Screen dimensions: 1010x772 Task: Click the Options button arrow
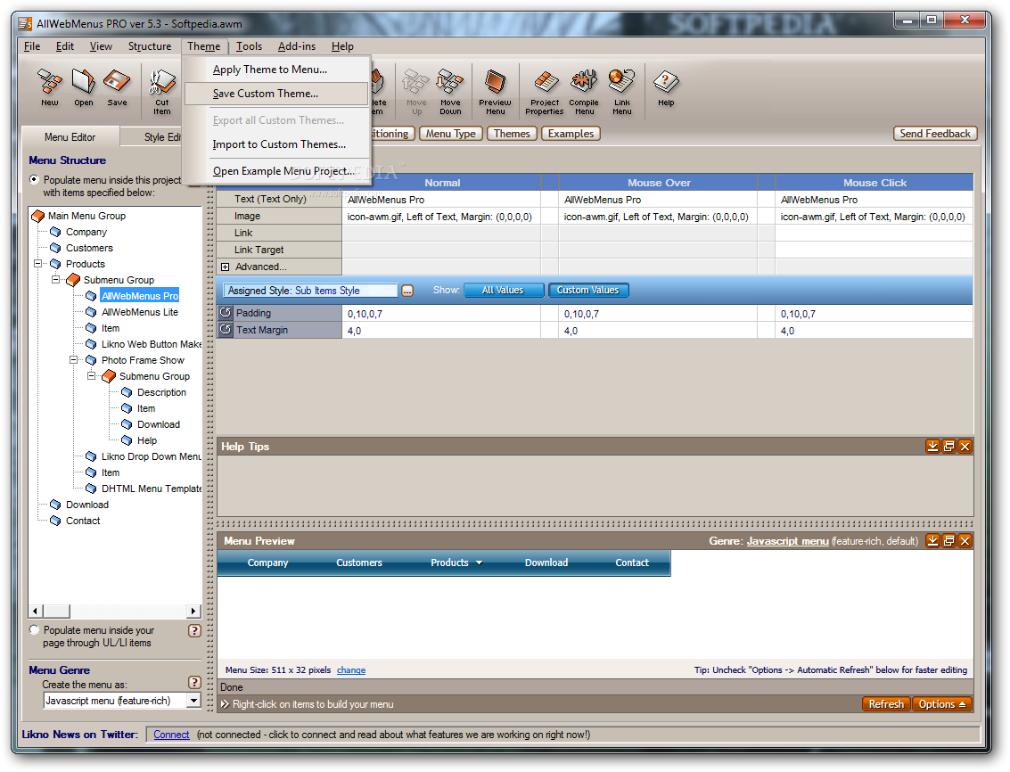tap(963, 704)
